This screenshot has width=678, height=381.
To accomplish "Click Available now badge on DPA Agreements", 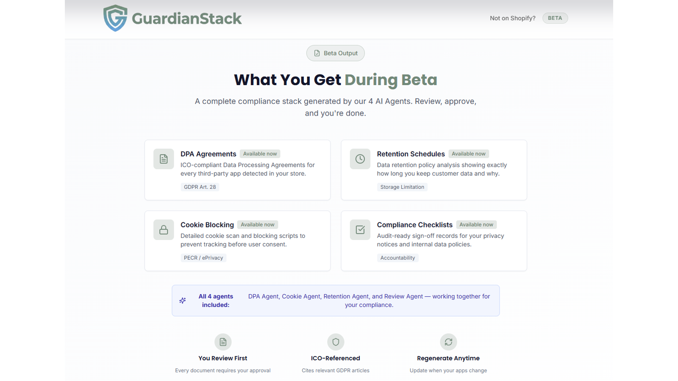I will (260, 154).
